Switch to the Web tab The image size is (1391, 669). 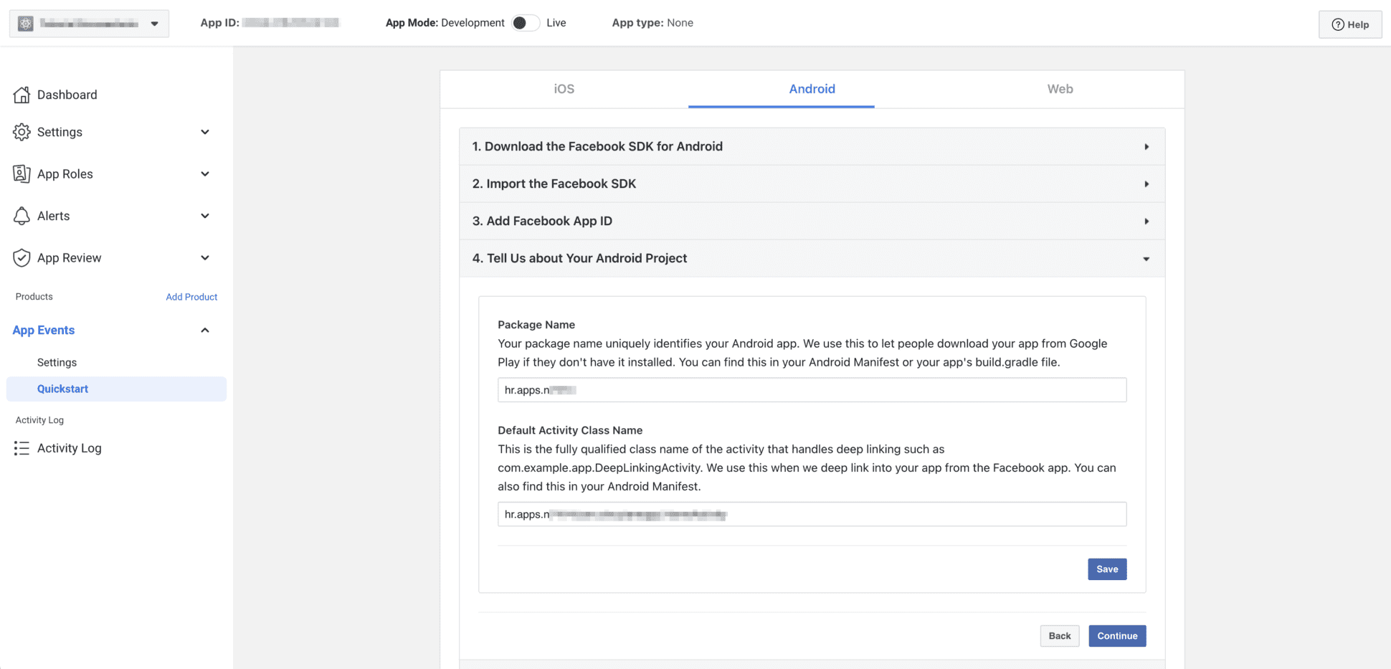pyautogui.click(x=1060, y=89)
